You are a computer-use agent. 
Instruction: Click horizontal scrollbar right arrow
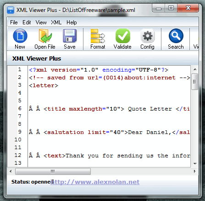pyautogui.click(x=195, y=171)
